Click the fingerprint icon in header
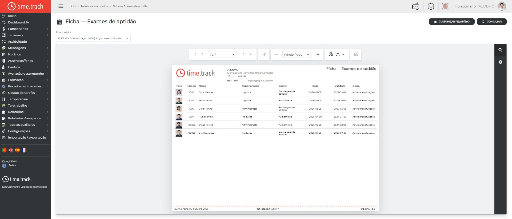This screenshot has width=512, height=219. point(445,6)
